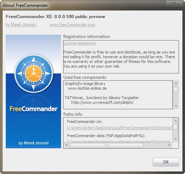185x174 pixels.
Task: Click the 'http://www.uvviewsoft.com/delphi/' text
Action: 102,102
